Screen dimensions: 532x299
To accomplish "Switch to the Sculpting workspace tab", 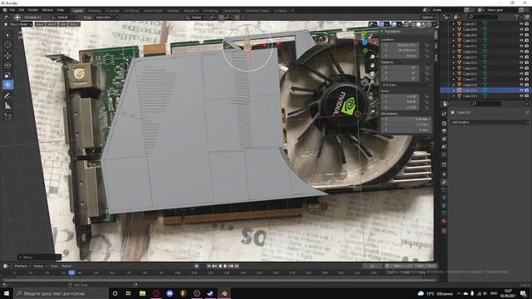I will [112, 11].
